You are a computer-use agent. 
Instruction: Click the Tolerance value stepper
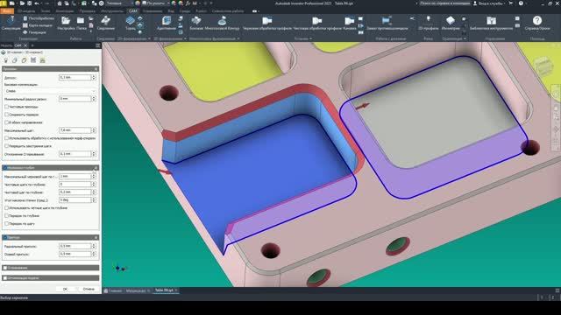(94, 78)
